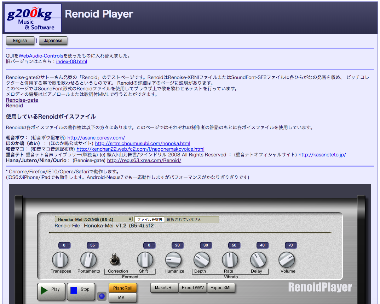Start playback with the Play button
Viewport: 380px width, 304px height.
point(51,291)
